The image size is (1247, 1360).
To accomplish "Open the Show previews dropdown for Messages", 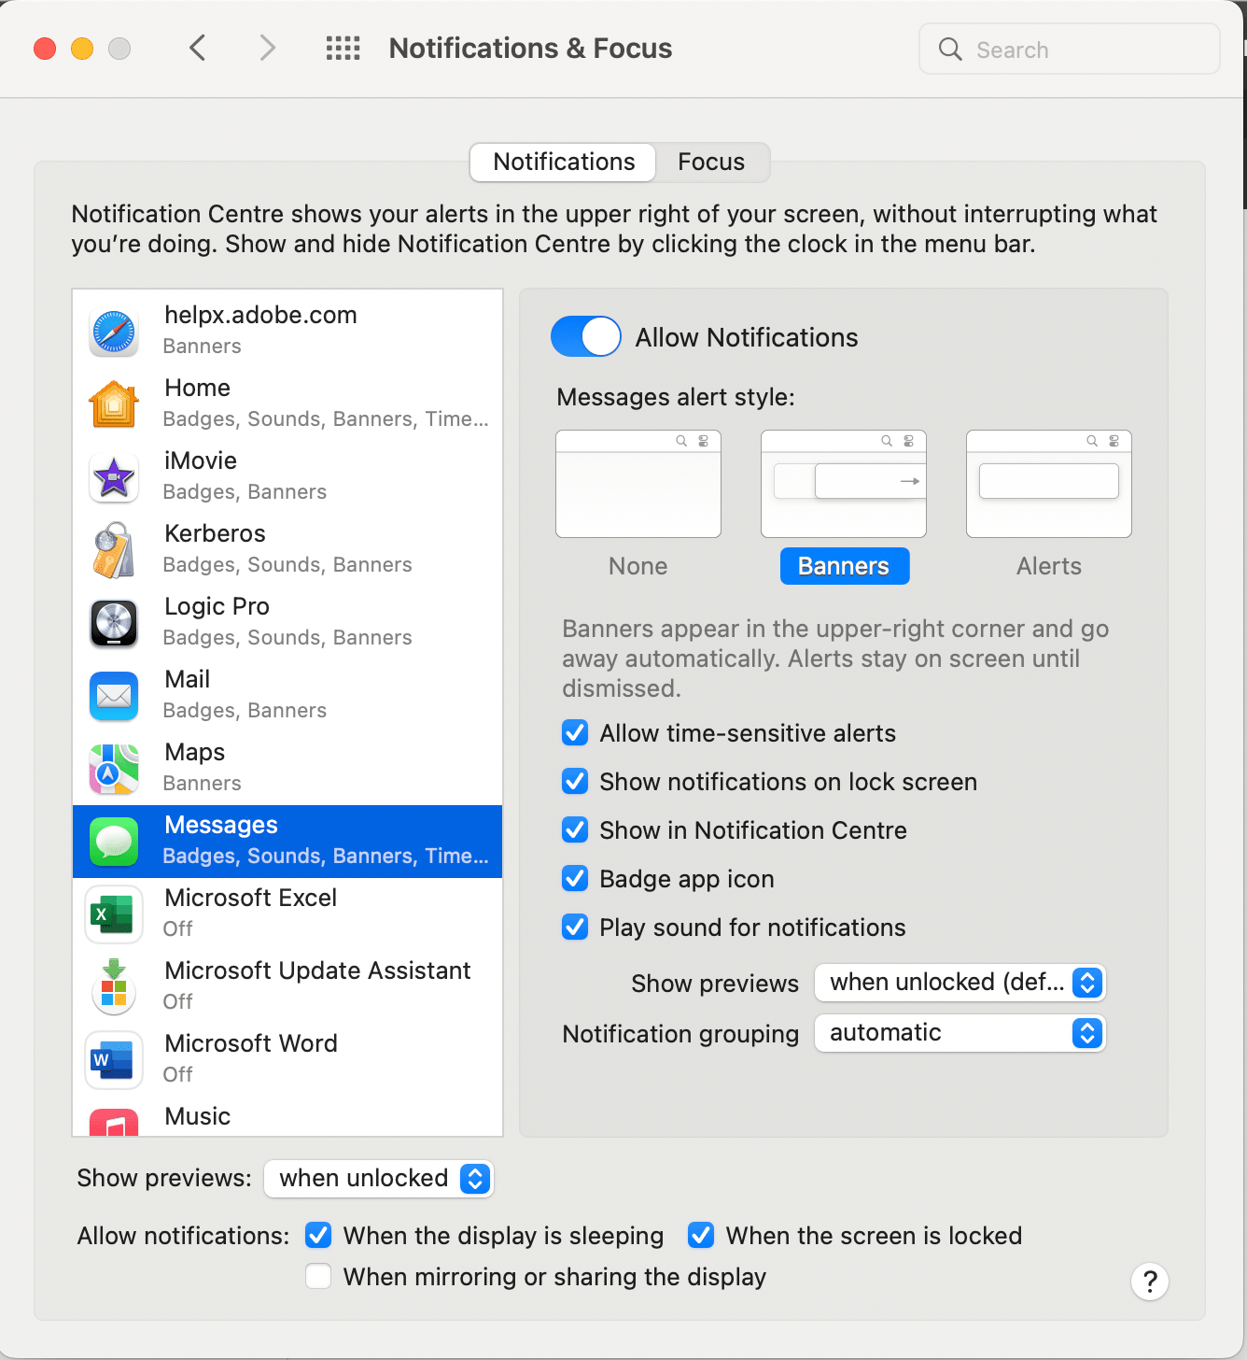I will pos(960,982).
